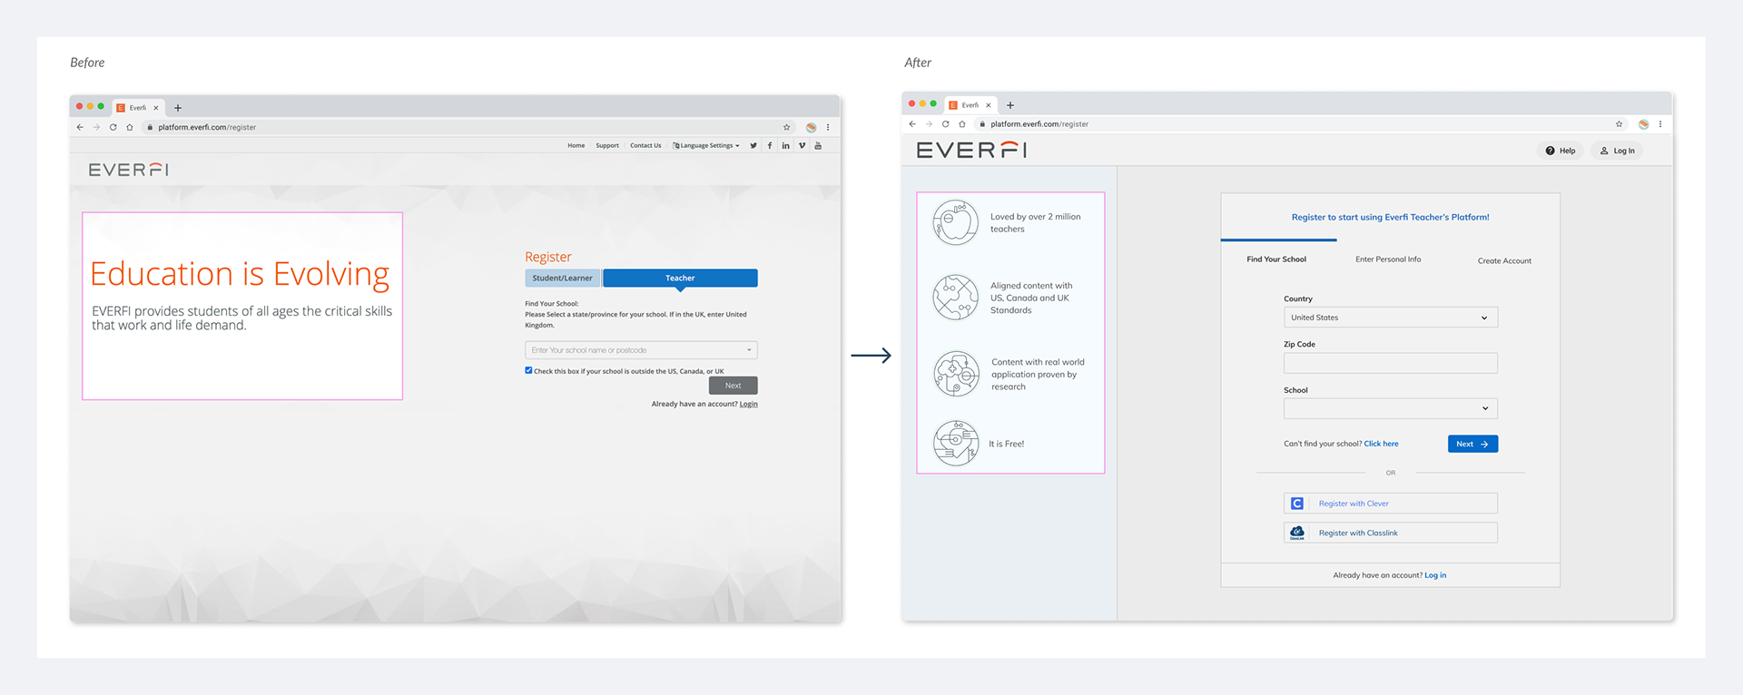The height and width of the screenshot is (695, 1743).
Task: Open LinkedIn icon in Before window
Action: click(x=785, y=145)
